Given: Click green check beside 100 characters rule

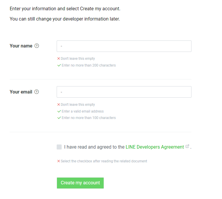Looking at the screenshot, I should pos(59,118).
